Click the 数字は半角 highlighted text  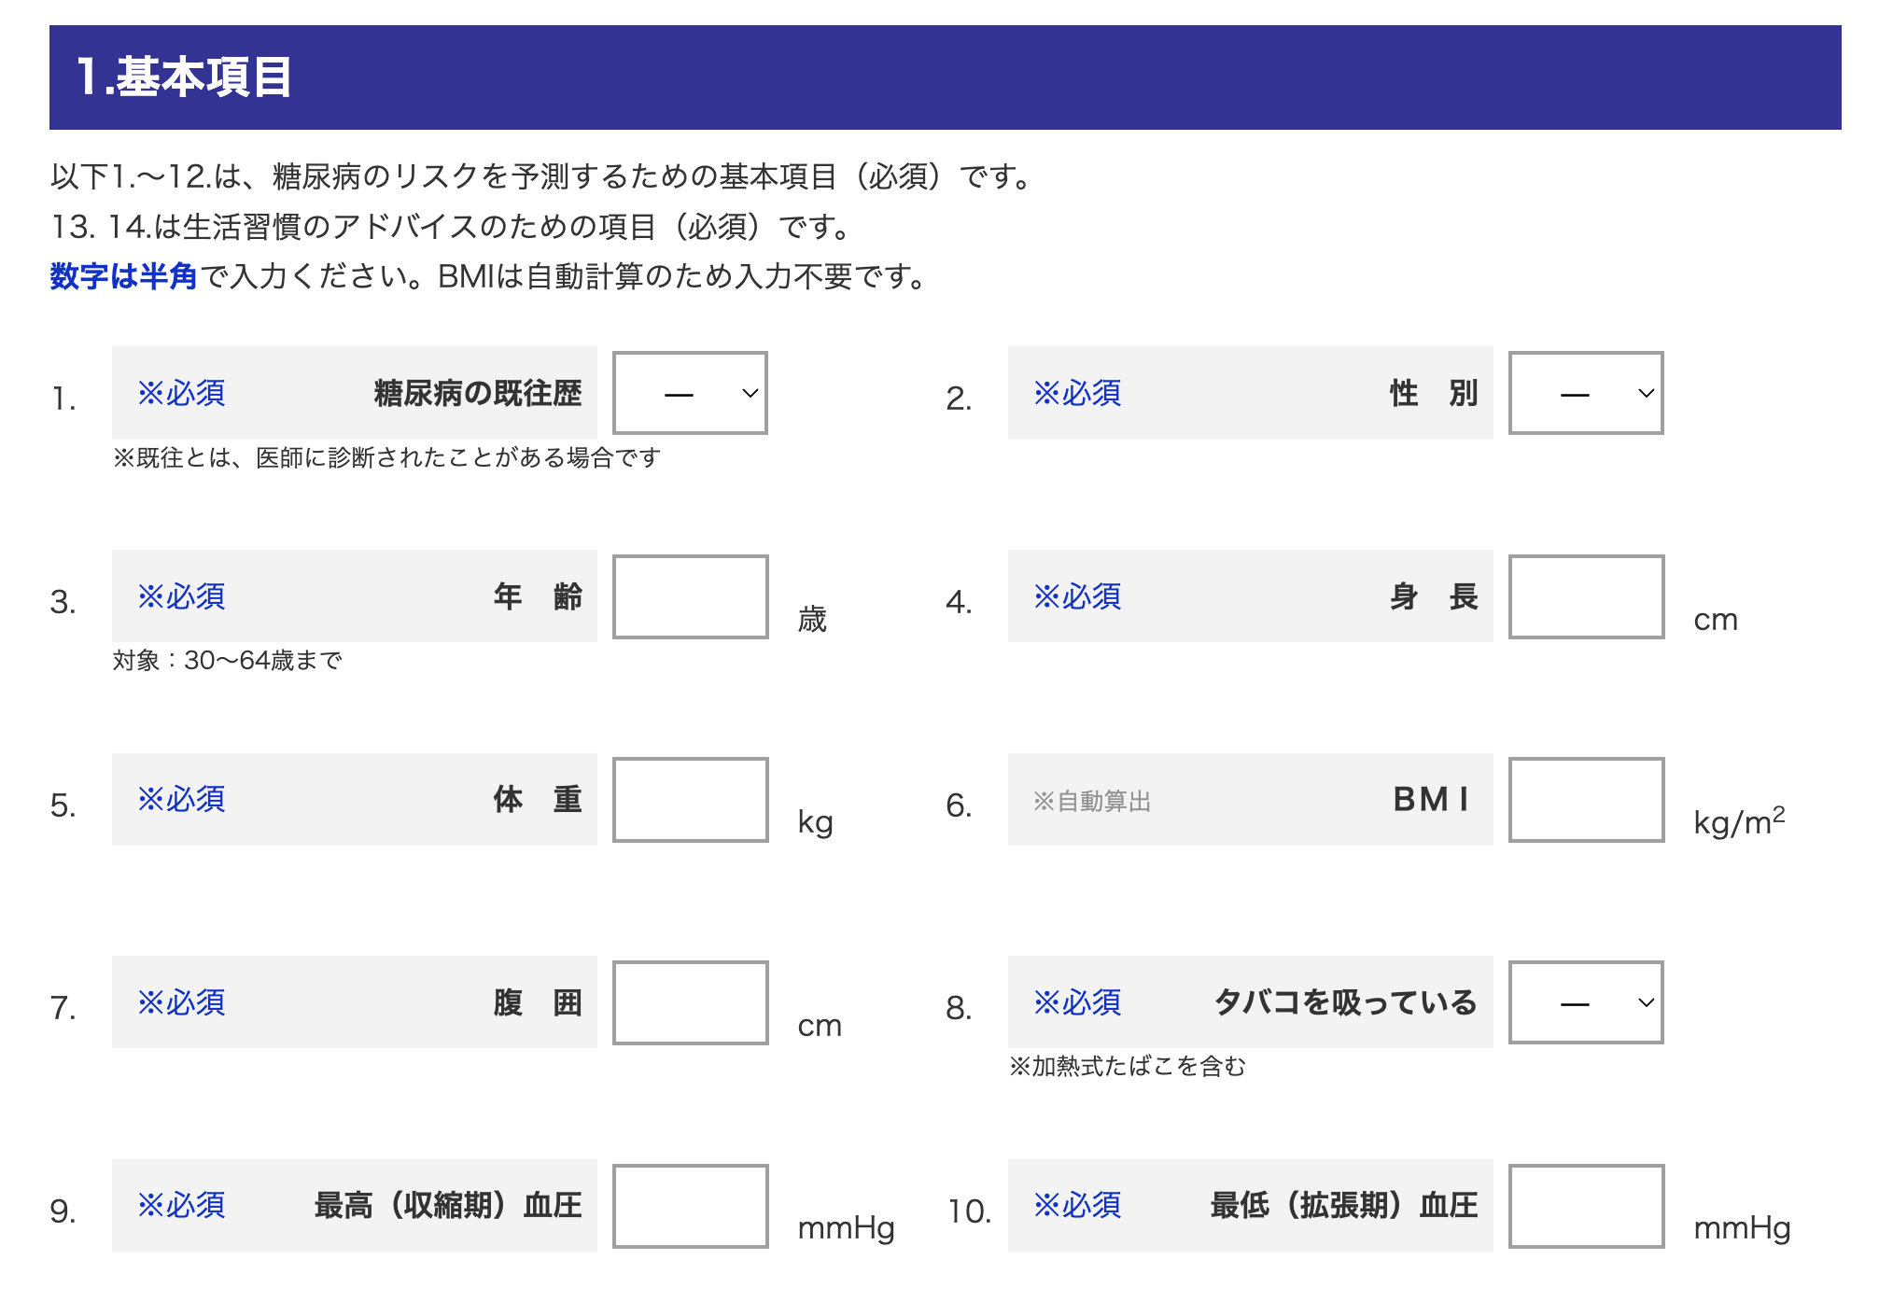123,276
